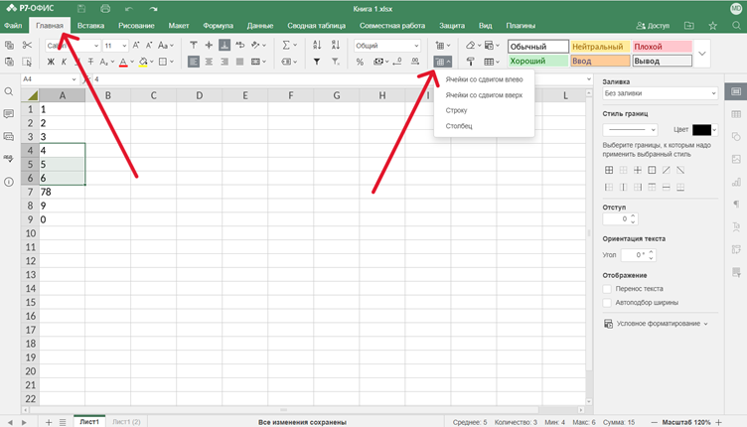This screenshot has height=427, width=747.
Task: Click the filter funnel icon in toolbar
Action: pos(317,62)
